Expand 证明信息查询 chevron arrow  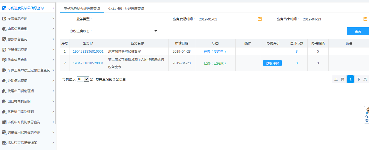[53, 81]
